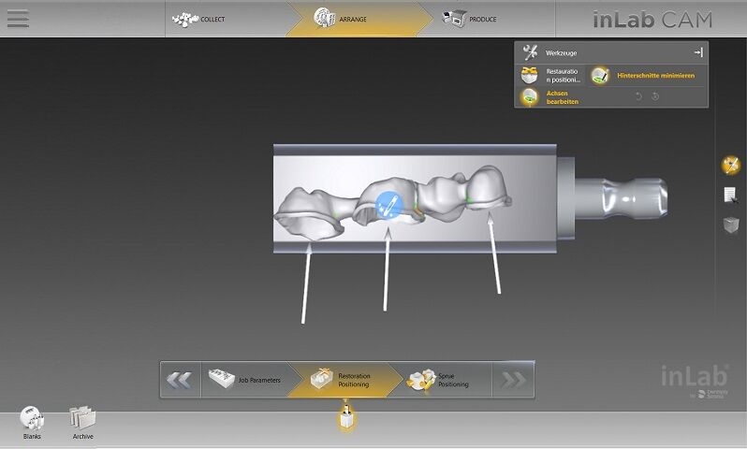
Task: Go back with the double left arrows
Action: 180,380
